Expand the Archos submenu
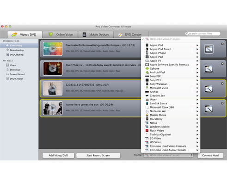The width and height of the screenshot is (227, 172). coord(171,92)
